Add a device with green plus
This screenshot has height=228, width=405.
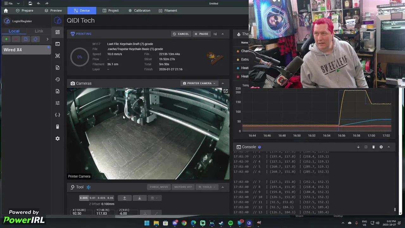pos(6,39)
